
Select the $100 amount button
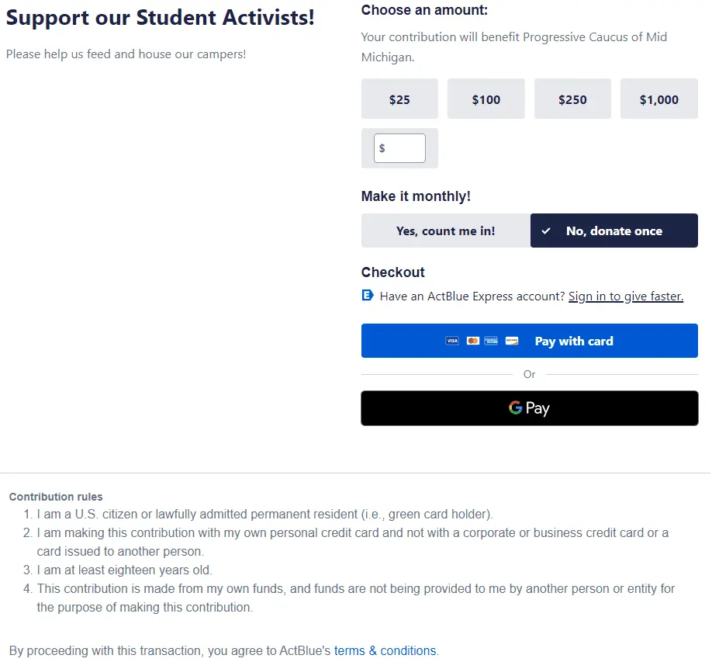click(x=486, y=99)
